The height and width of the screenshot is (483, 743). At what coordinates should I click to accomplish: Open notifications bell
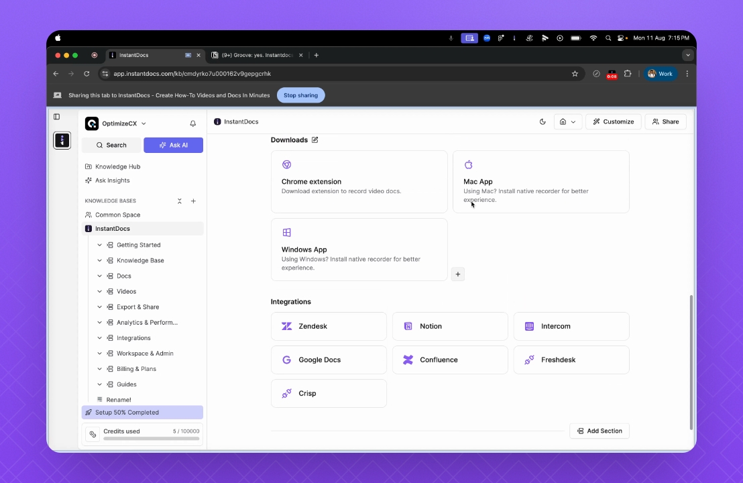coord(193,123)
